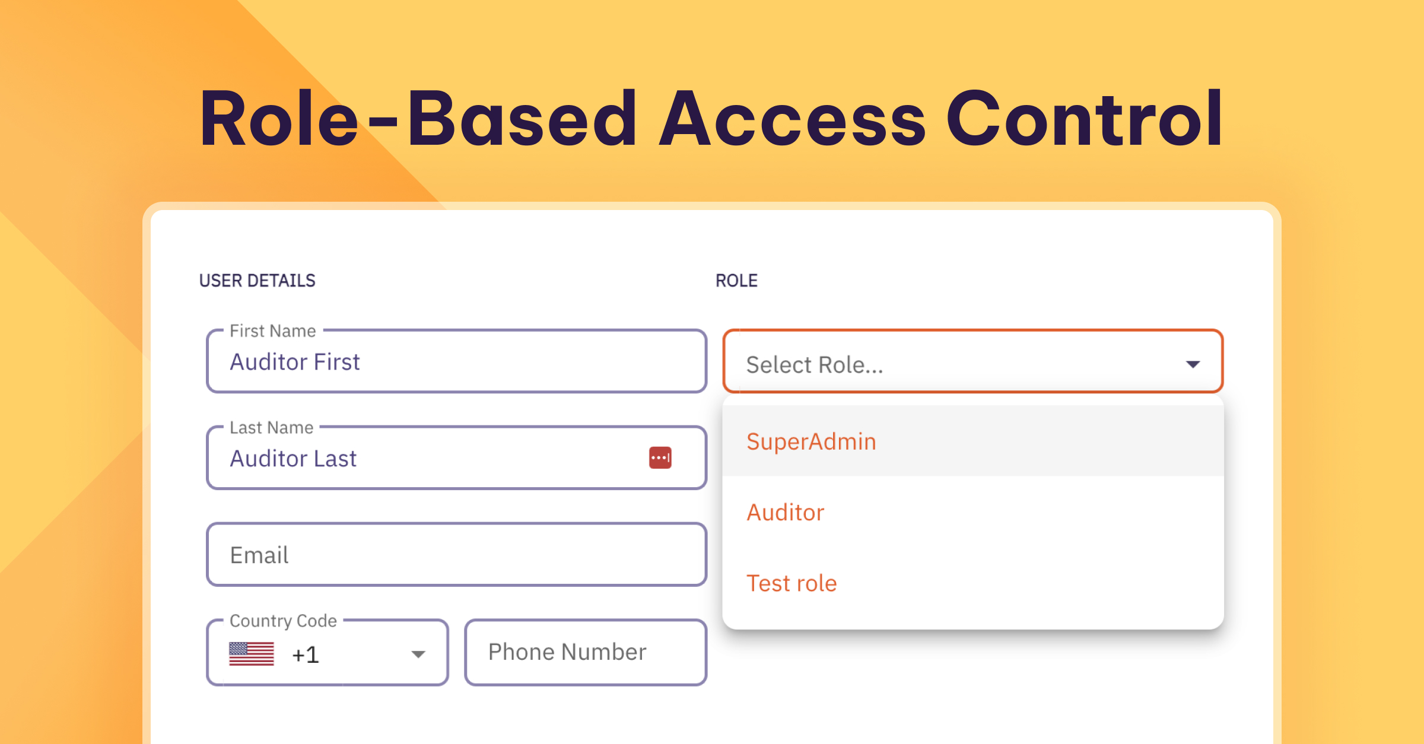This screenshot has width=1424, height=744.
Task: Click the Phone Number input field
Action: coord(585,652)
